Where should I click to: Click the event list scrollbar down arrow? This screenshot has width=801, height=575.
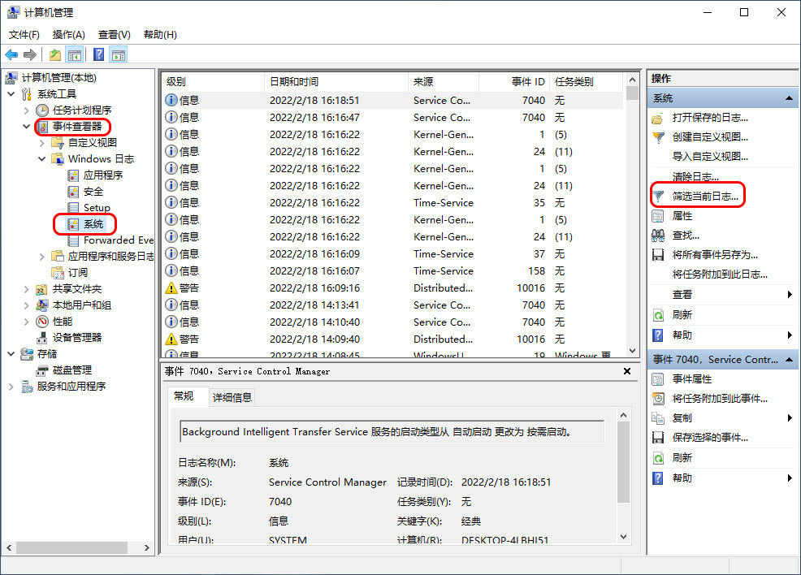click(x=632, y=351)
